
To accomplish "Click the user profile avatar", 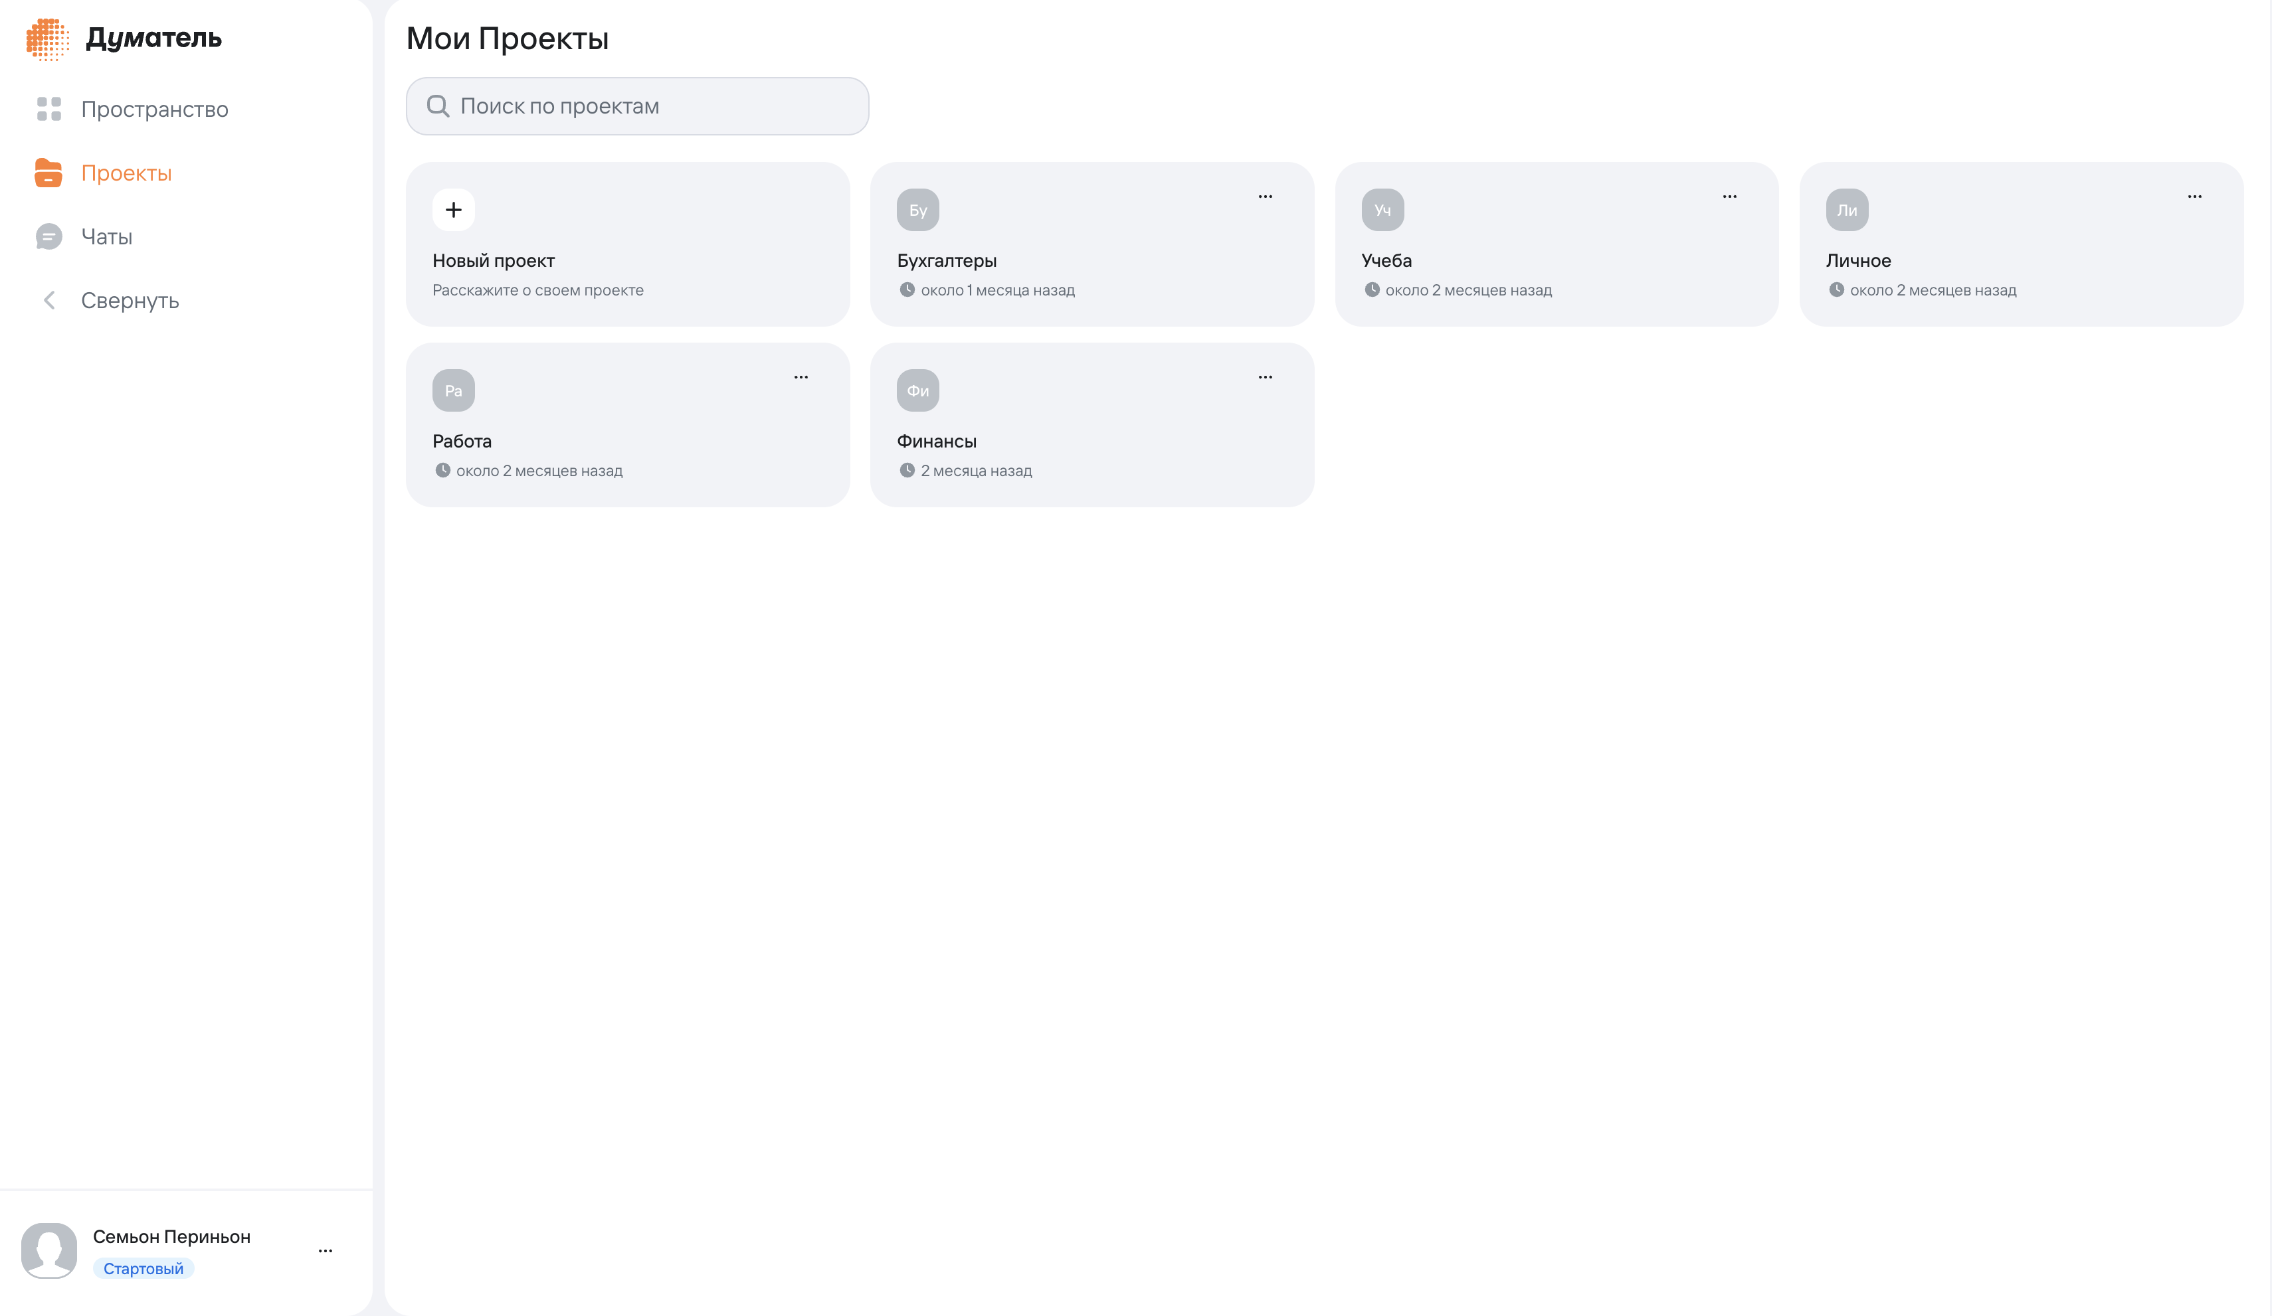I will pos(50,1250).
